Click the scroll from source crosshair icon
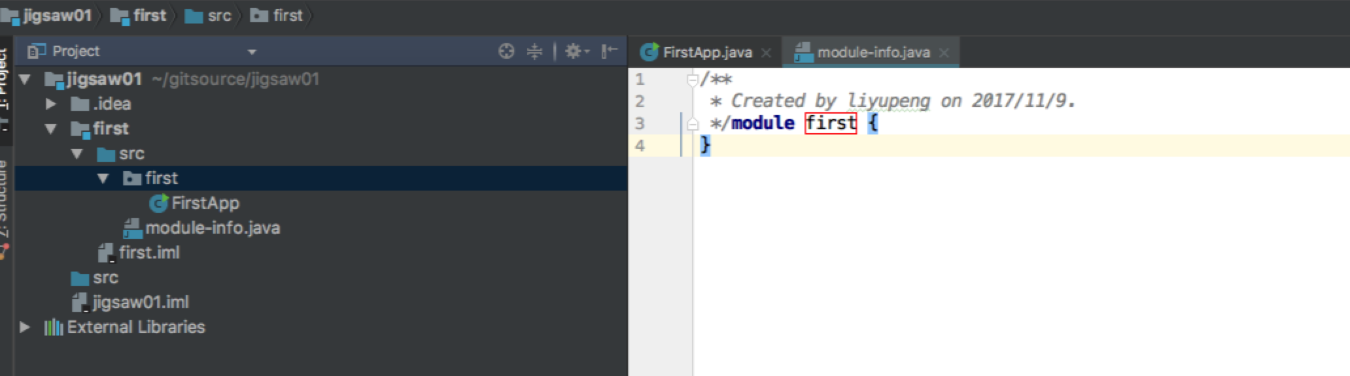This screenshot has height=376, width=1350. coord(506,51)
